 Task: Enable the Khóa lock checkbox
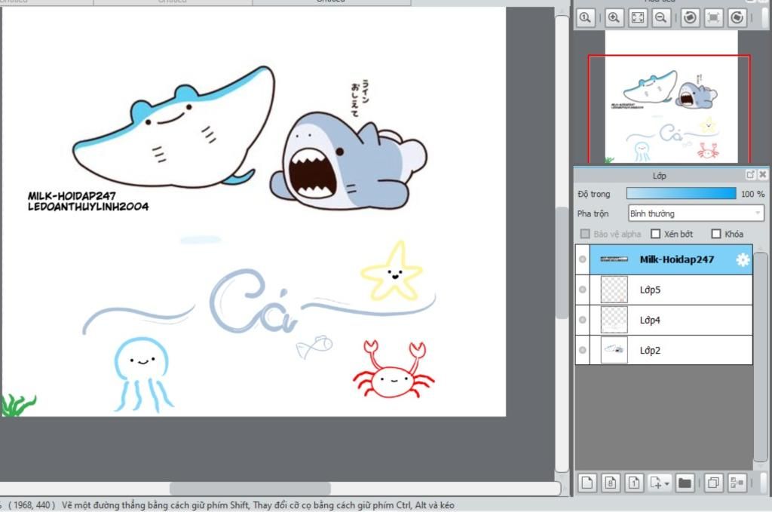pyautogui.click(x=716, y=234)
